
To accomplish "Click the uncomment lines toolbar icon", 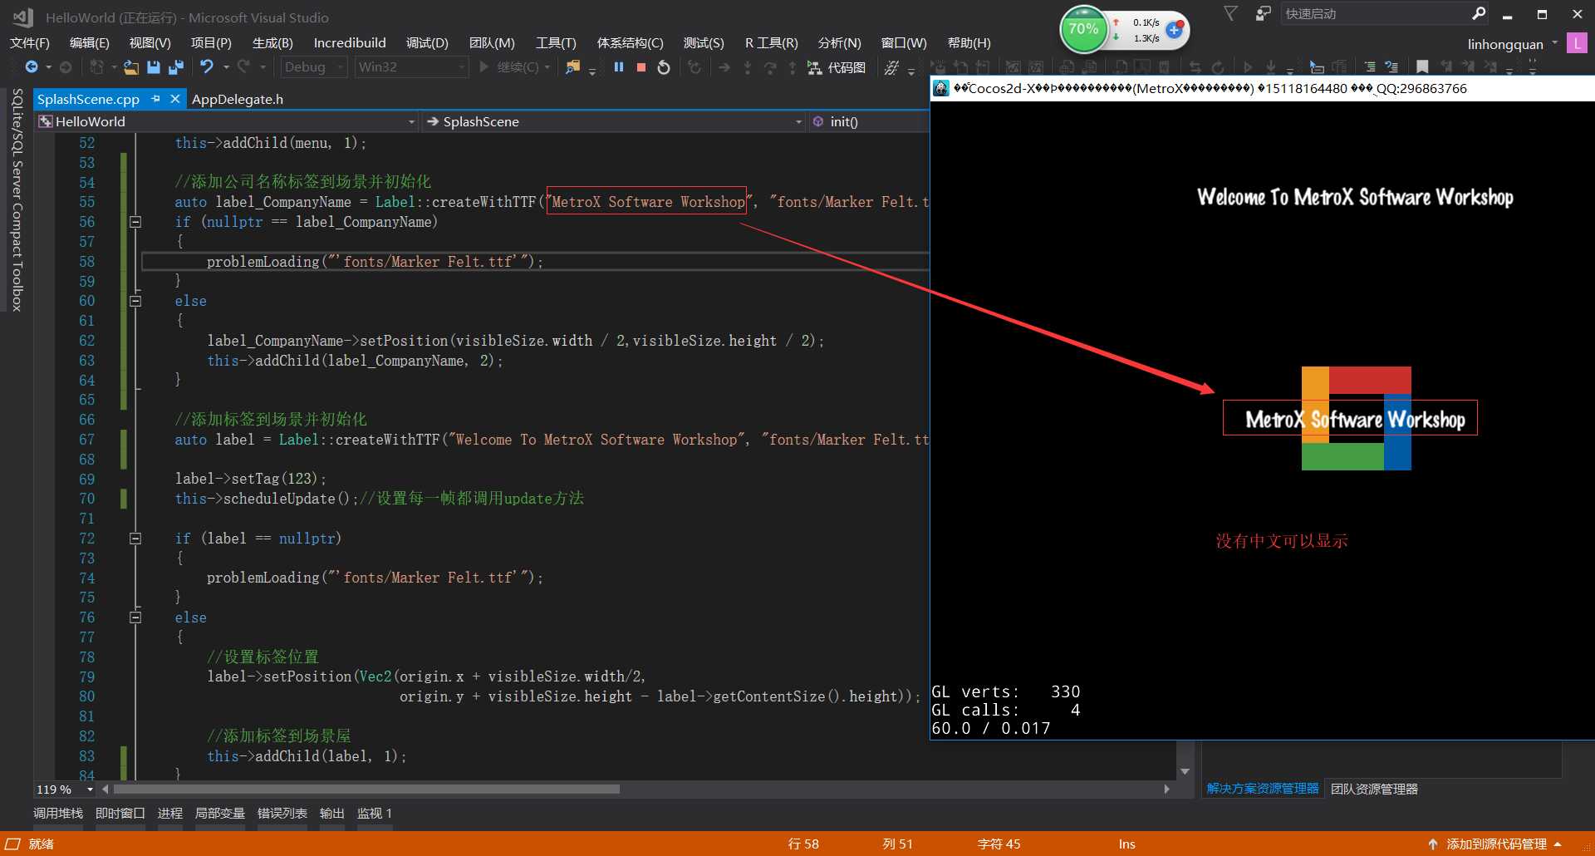I will (x=1391, y=67).
